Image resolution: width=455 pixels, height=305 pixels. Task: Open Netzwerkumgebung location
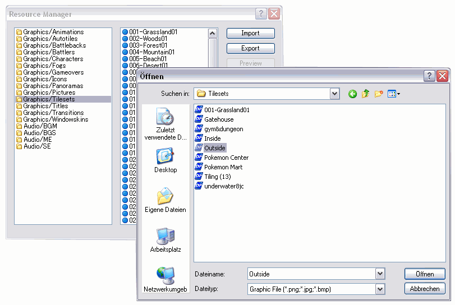166,280
